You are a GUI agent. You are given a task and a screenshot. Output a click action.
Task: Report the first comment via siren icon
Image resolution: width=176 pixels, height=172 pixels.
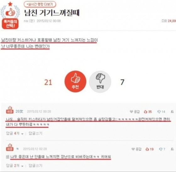coord(172,112)
